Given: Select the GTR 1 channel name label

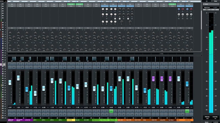Looking at the screenshot, I should (x=37, y=120).
